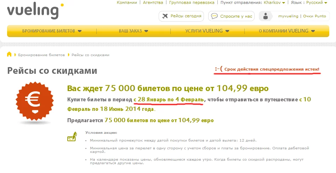Image resolution: width=336 pixels, height=173 pixels.
Task: Click the Рейсы сегодня button
Action: tap(181, 16)
